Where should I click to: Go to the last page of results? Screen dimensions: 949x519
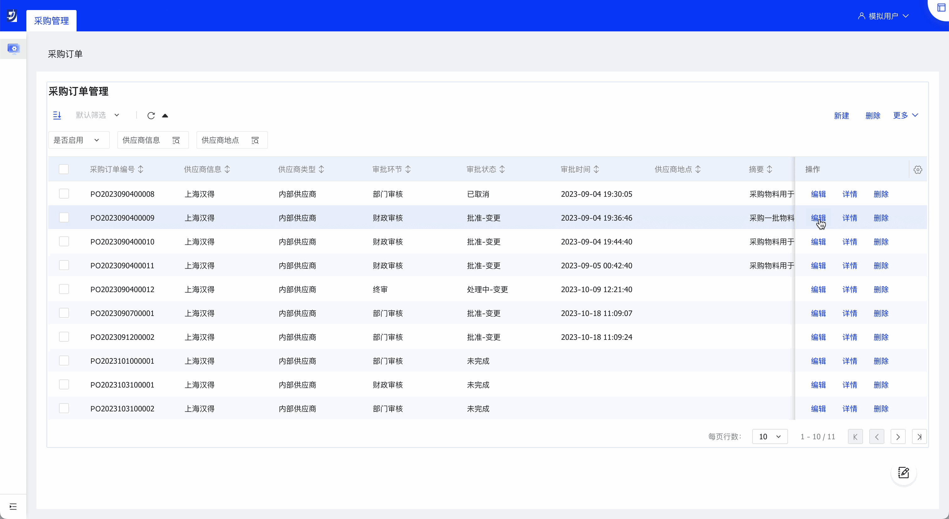click(x=919, y=437)
